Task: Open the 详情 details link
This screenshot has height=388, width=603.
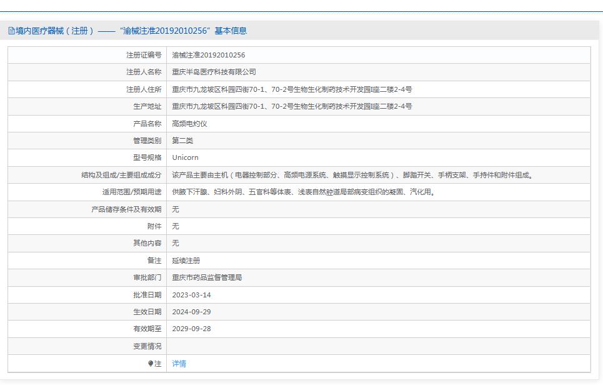Action: pos(178,363)
